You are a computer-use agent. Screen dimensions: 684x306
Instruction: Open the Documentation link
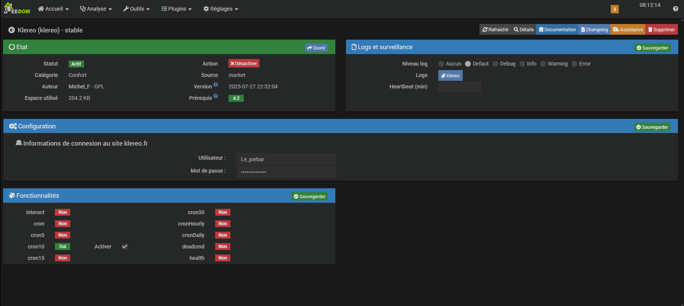click(557, 30)
